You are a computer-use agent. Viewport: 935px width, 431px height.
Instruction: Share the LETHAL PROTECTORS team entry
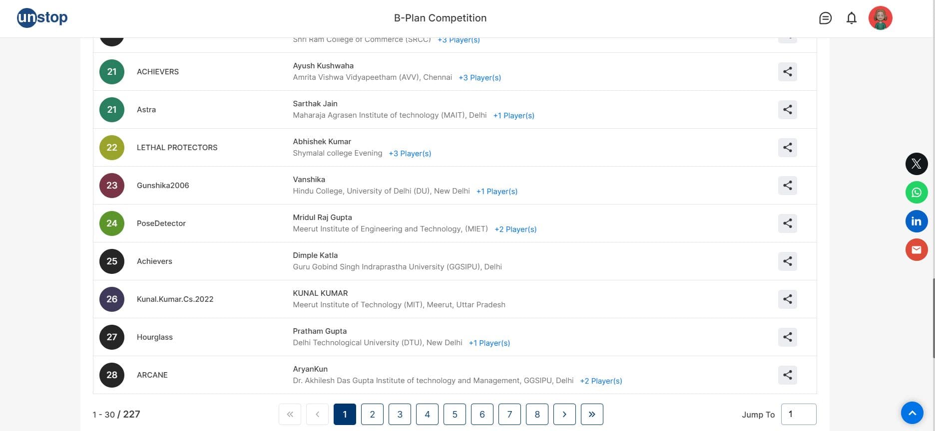[787, 148]
